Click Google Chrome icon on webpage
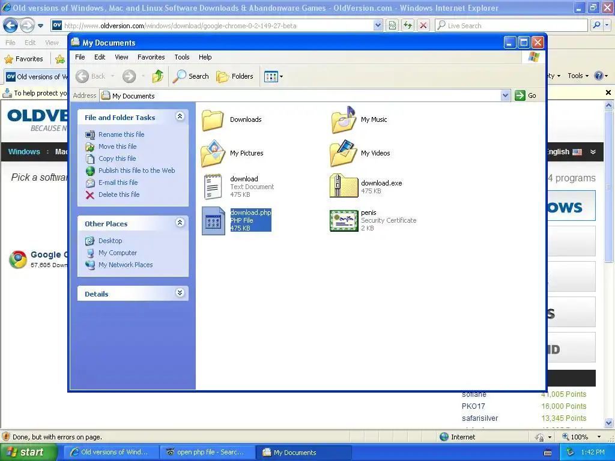The height and width of the screenshot is (461, 615). (18, 259)
